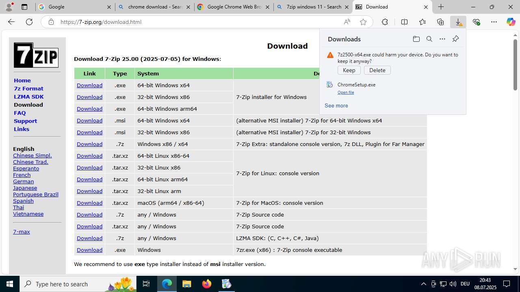Open the Collections icon
The height and width of the screenshot is (292, 520).
tap(440, 22)
